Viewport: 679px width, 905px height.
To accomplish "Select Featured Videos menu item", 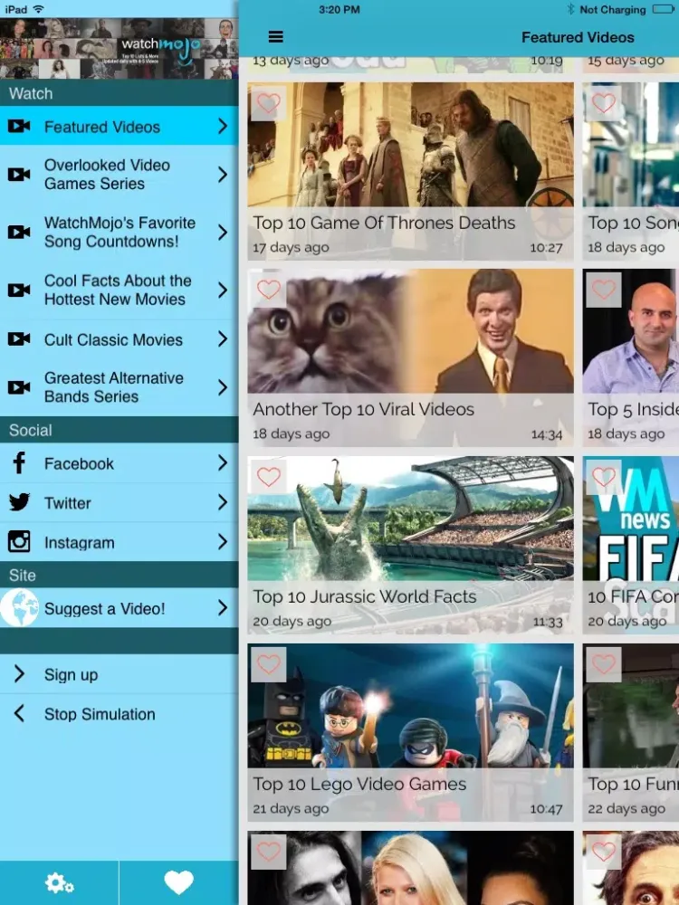I will pyautogui.click(x=119, y=126).
